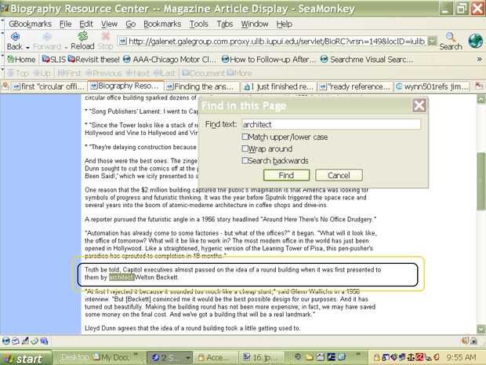Open the Searchme Visual Searc... bookmark
This screenshot has height=365, width=486.
367,60
